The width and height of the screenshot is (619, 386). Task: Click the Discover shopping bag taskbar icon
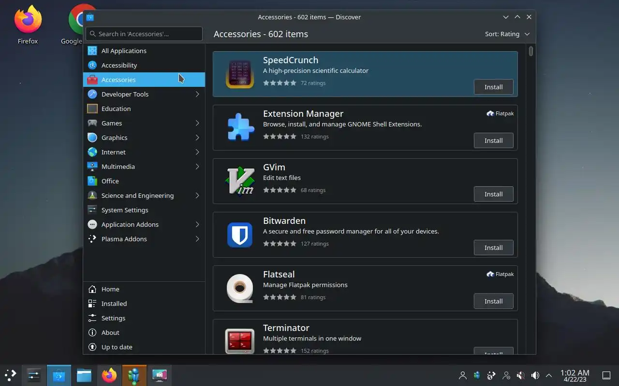tap(59, 375)
